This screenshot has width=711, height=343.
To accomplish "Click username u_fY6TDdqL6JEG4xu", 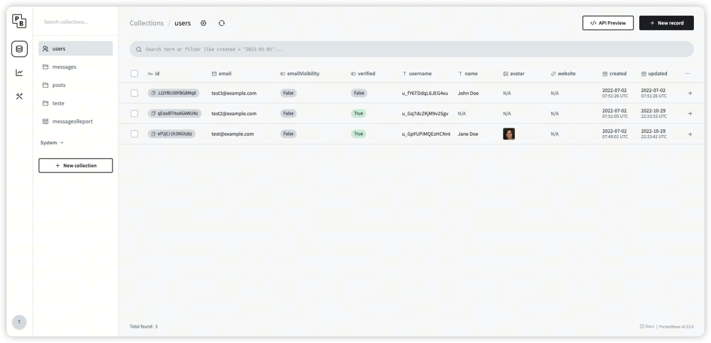I will pos(425,93).
